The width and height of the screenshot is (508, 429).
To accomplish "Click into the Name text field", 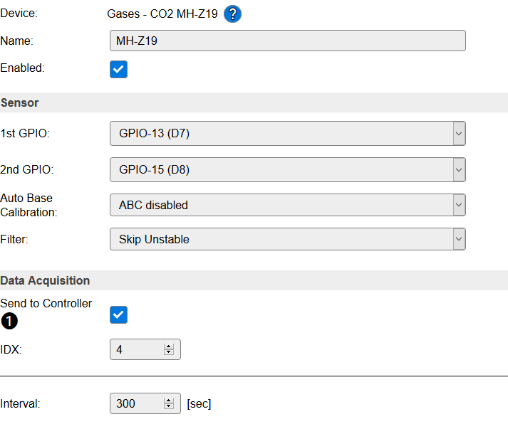I will click(287, 41).
